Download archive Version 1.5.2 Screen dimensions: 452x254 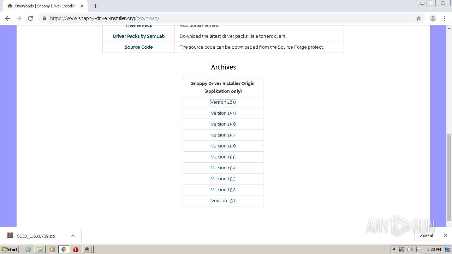[223, 189]
